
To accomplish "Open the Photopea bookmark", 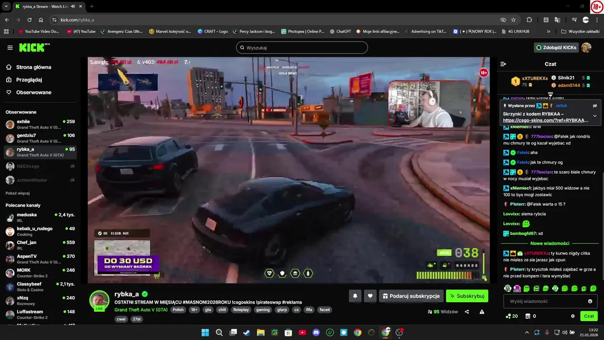I will pos(303,32).
